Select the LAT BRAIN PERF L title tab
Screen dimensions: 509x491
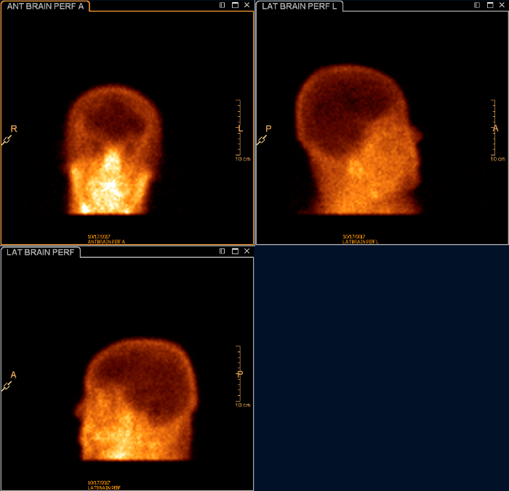click(299, 6)
